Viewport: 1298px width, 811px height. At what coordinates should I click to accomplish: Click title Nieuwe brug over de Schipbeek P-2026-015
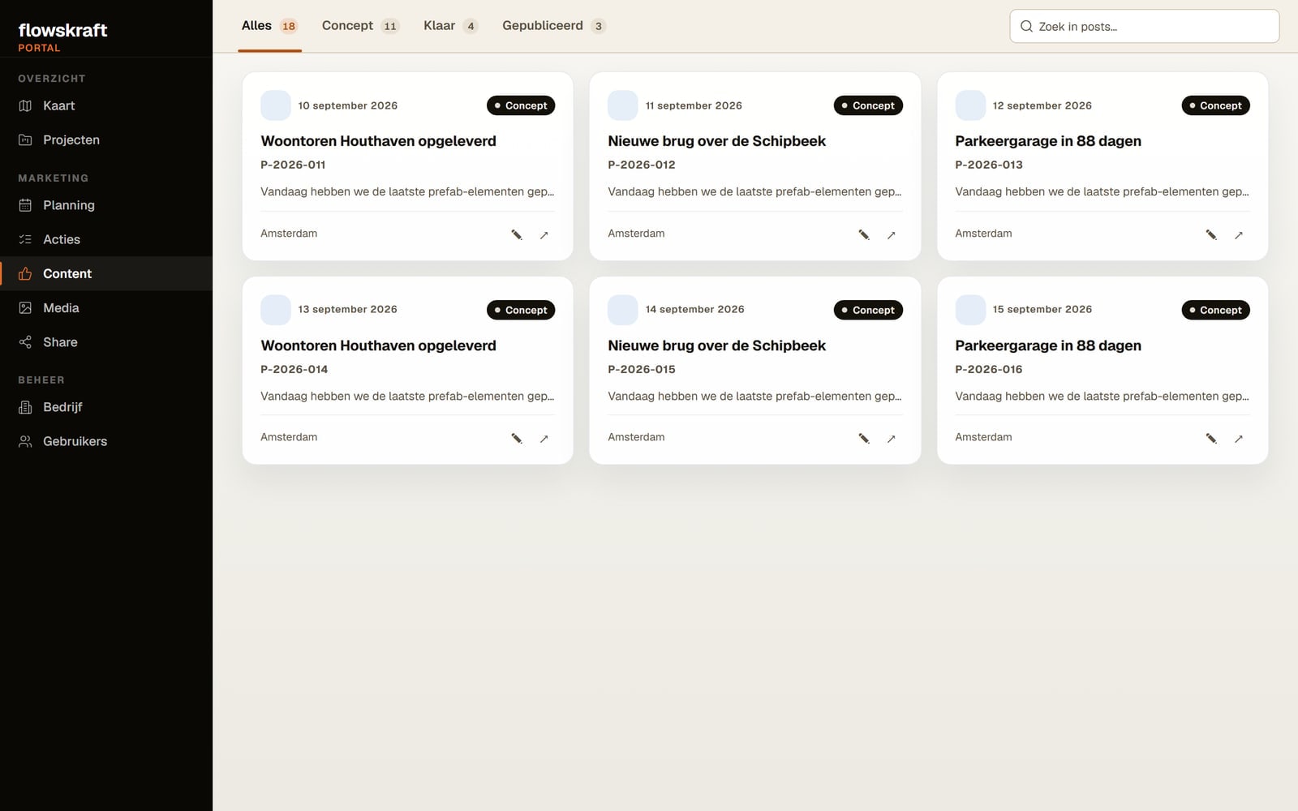tap(717, 345)
